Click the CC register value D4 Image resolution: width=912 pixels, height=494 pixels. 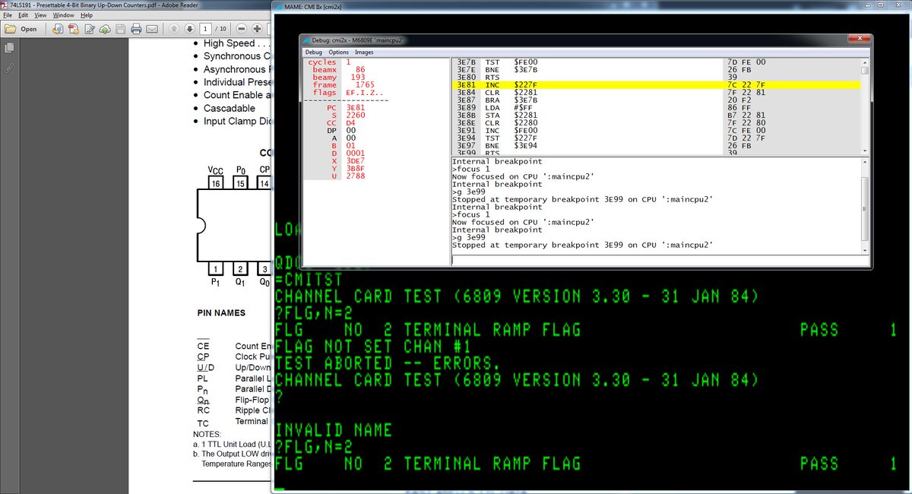(x=351, y=123)
